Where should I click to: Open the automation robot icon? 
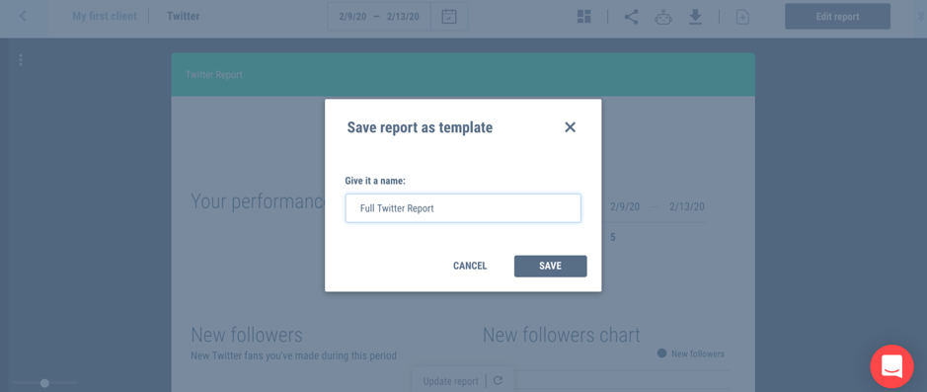(663, 17)
